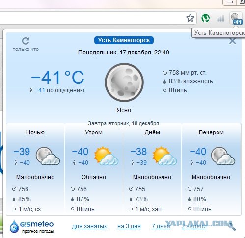Click the Днём sun-and-cloud icon
The image size is (245, 238).
point(164,156)
